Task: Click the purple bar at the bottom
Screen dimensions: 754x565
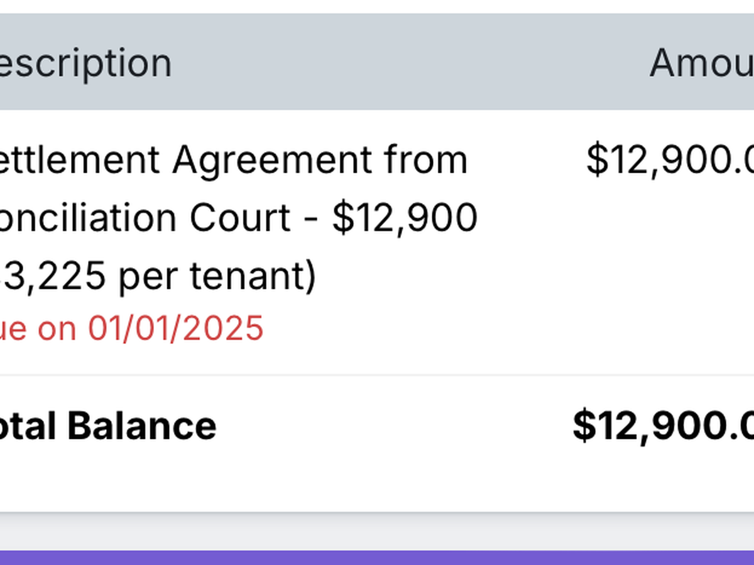Action: (377, 557)
